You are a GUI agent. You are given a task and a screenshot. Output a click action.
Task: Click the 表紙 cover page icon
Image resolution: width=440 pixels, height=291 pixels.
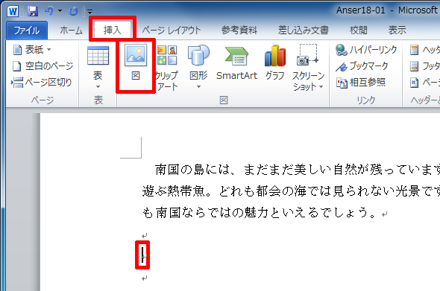tap(17, 50)
